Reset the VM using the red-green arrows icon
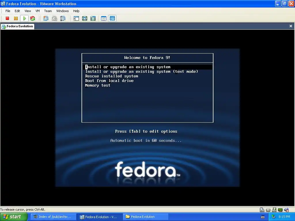 pos(33,18)
